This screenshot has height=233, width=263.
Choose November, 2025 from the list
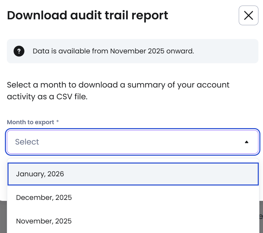(44, 221)
